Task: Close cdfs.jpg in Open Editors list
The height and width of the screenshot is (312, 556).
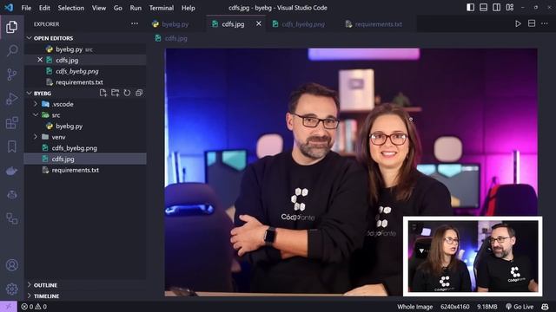Action: pos(40,60)
